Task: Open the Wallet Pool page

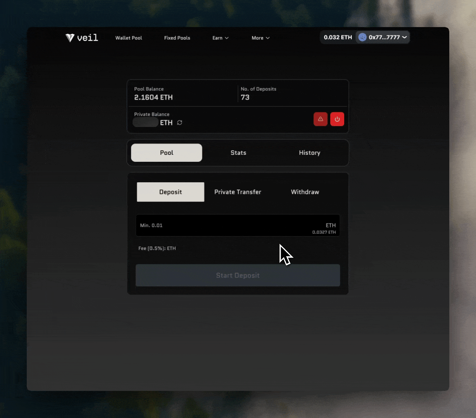Action: (x=129, y=38)
